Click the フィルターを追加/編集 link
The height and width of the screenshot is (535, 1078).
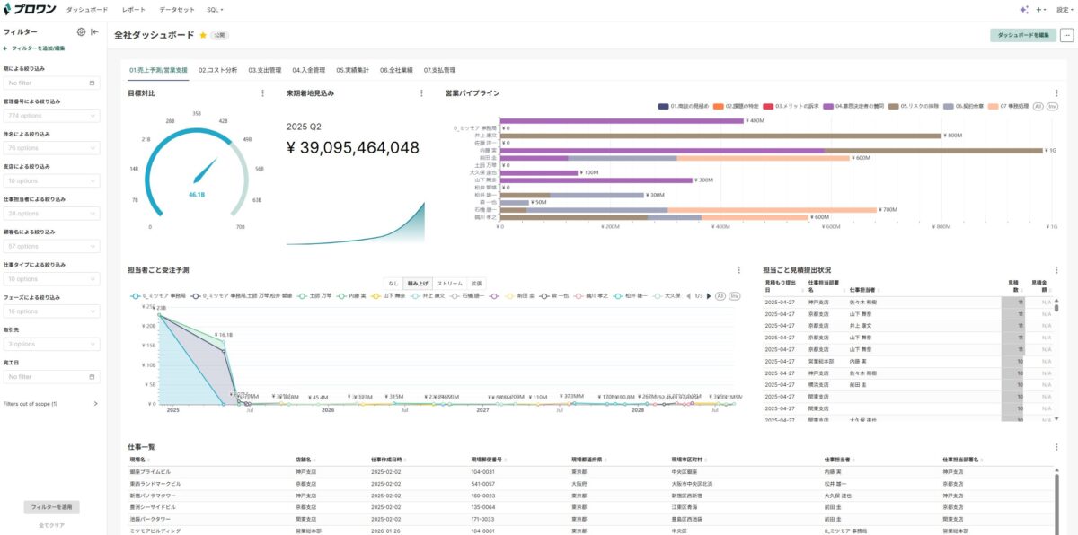[36, 48]
